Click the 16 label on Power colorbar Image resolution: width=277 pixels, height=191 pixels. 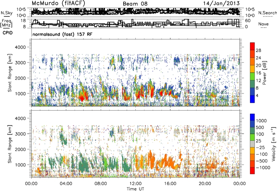[x=258, y=73]
